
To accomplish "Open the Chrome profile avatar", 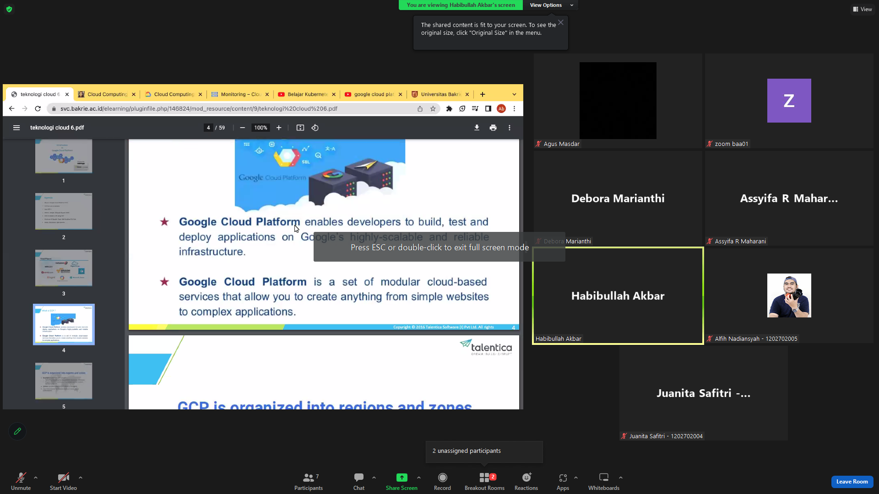I will [x=501, y=108].
